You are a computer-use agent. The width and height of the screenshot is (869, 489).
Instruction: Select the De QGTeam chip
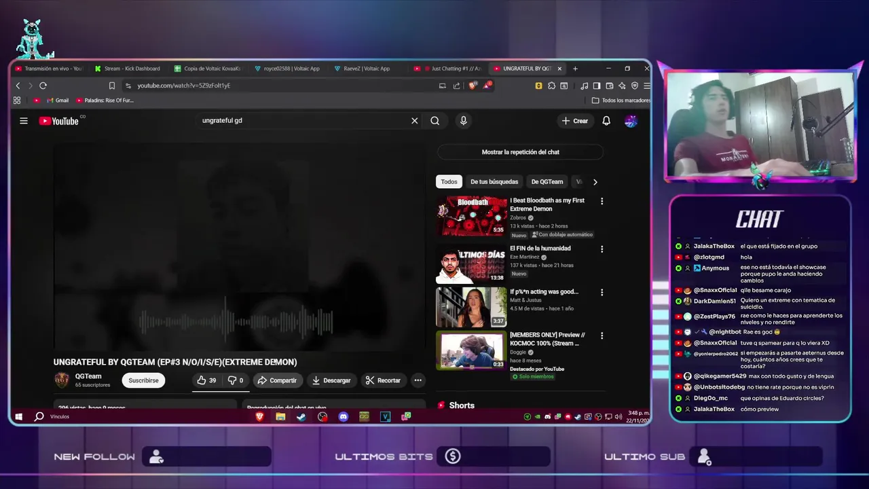pyautogui.click(x=547, y=182)
